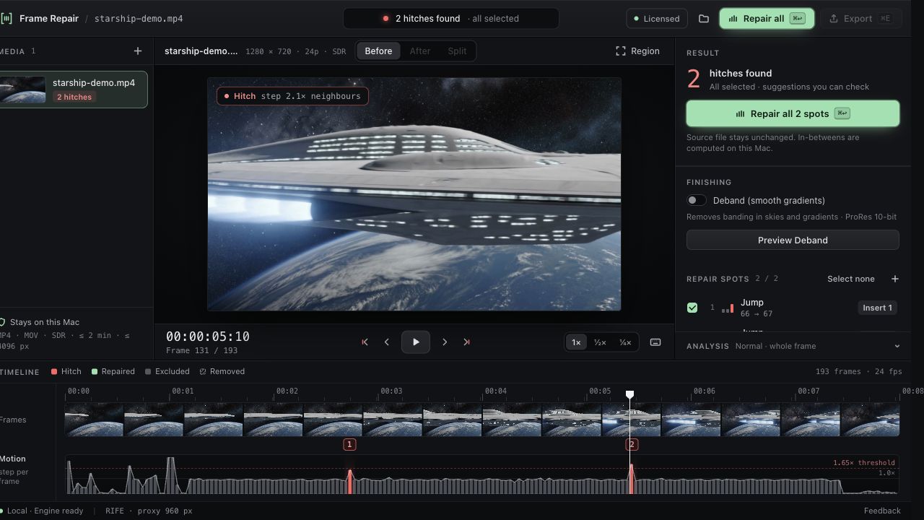Add a repair spot with the plus icon
Image resolution: width=924 pixels, height=520 pixels.
pos(895,279)
